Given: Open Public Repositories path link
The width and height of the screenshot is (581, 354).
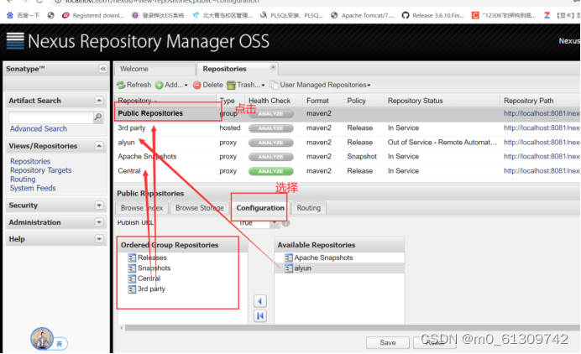Looking at the screenshot, I should tap(542, 114).
